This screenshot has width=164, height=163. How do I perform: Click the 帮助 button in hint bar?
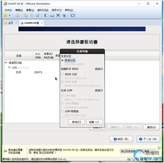click(147, 151)
